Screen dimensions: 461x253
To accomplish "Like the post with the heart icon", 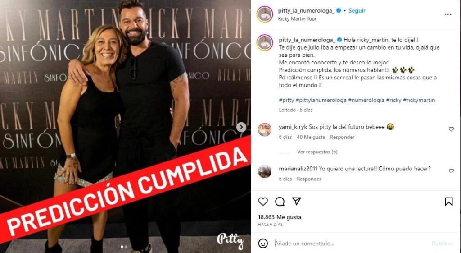I will (x=263, y=202).
